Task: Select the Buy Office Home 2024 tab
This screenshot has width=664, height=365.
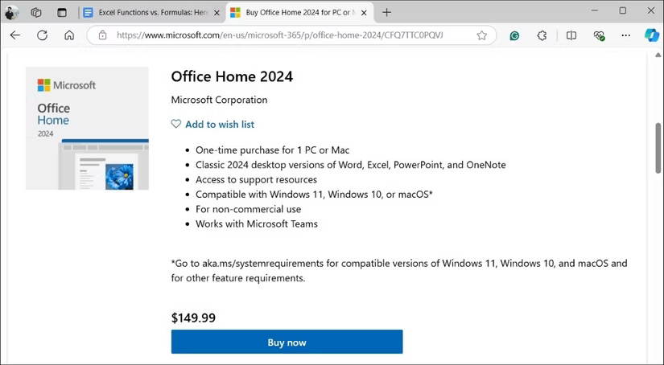Action: [x=294, y=12]
